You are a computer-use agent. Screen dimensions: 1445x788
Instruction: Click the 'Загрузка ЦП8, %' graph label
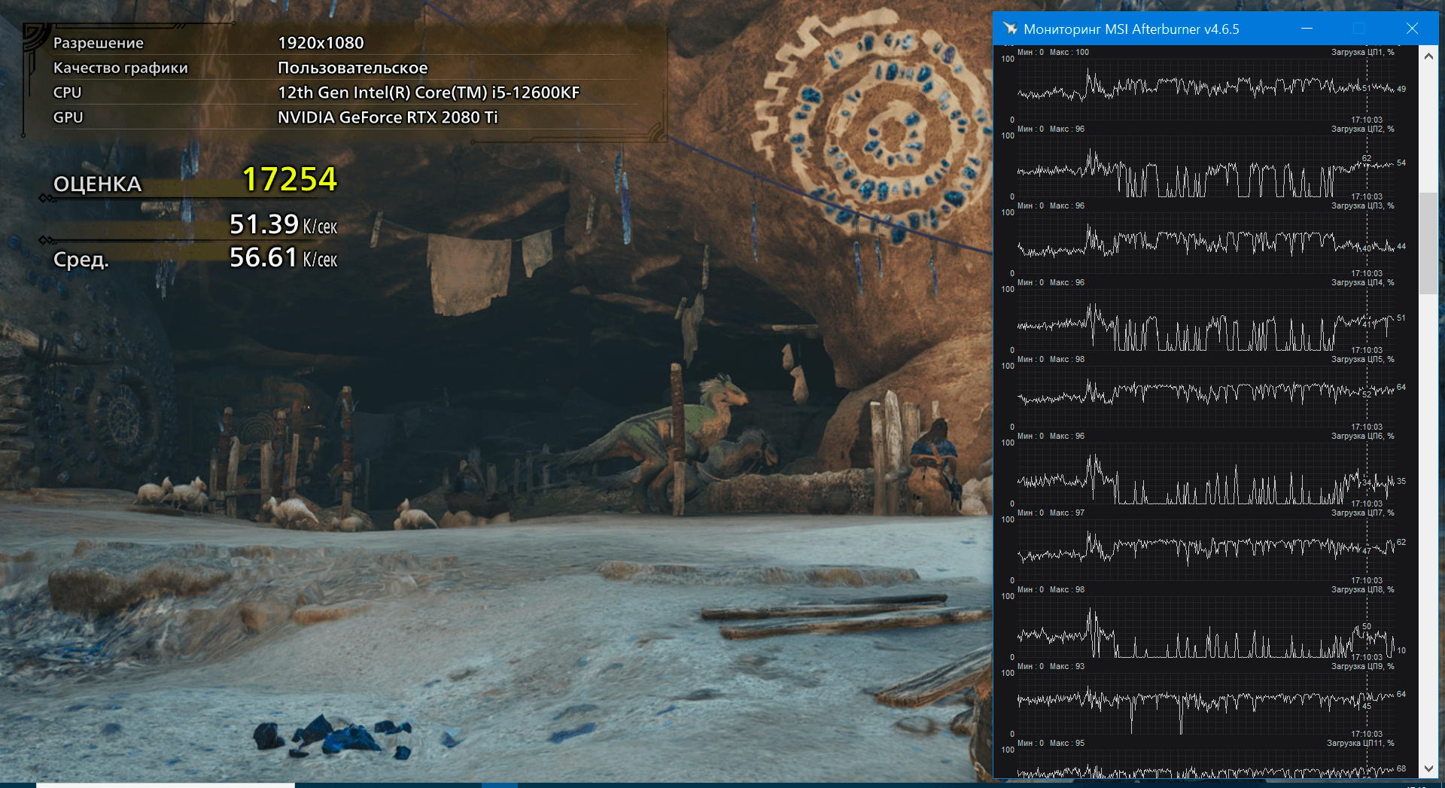(1362, 589)
